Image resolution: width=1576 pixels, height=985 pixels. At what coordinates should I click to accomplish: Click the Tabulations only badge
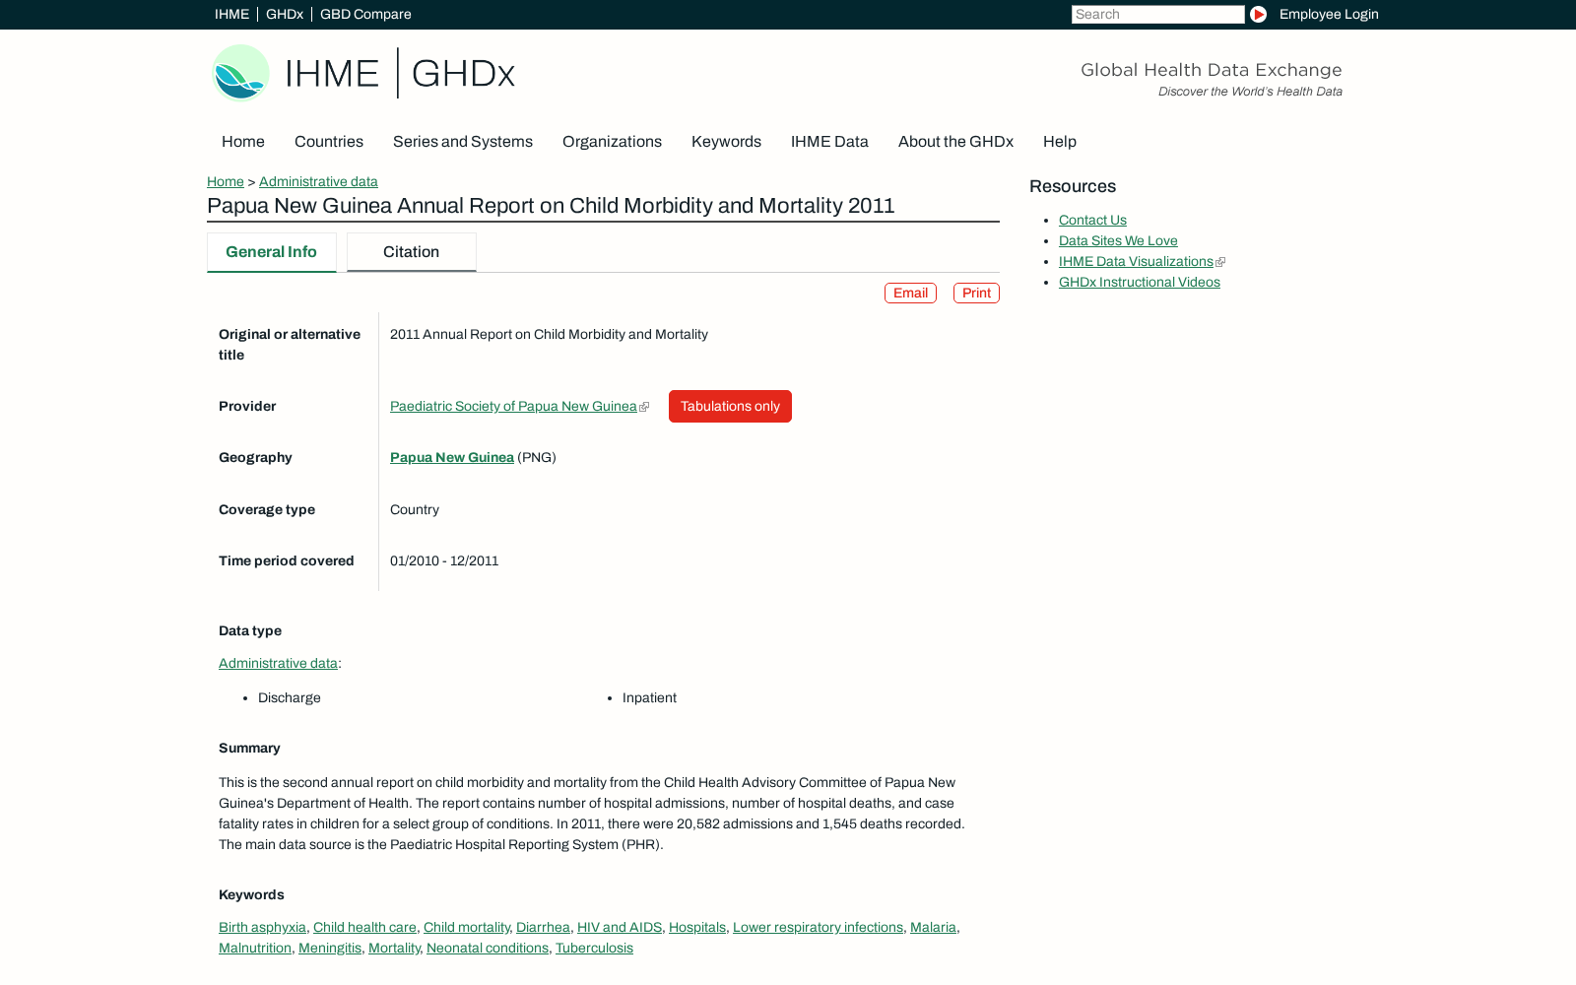point(730,407)
